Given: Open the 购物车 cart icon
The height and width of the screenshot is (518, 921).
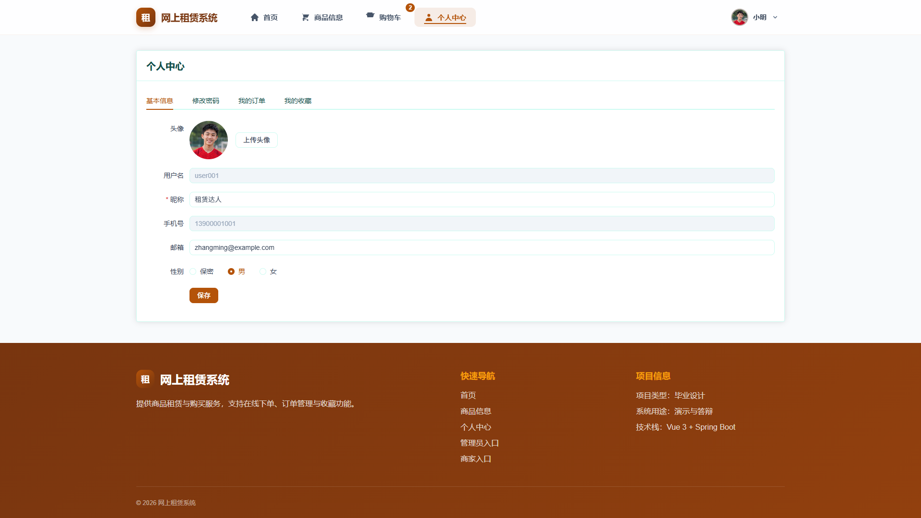Looking at the screenshot, I should 370,15.
